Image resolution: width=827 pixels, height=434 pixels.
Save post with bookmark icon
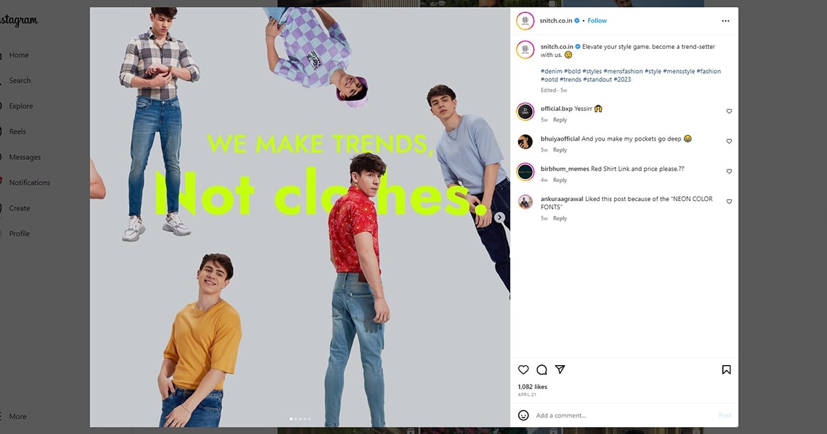[x=726, y=370]
